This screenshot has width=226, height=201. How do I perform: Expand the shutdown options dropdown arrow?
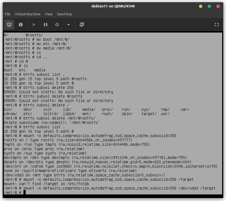coord(69,25)
